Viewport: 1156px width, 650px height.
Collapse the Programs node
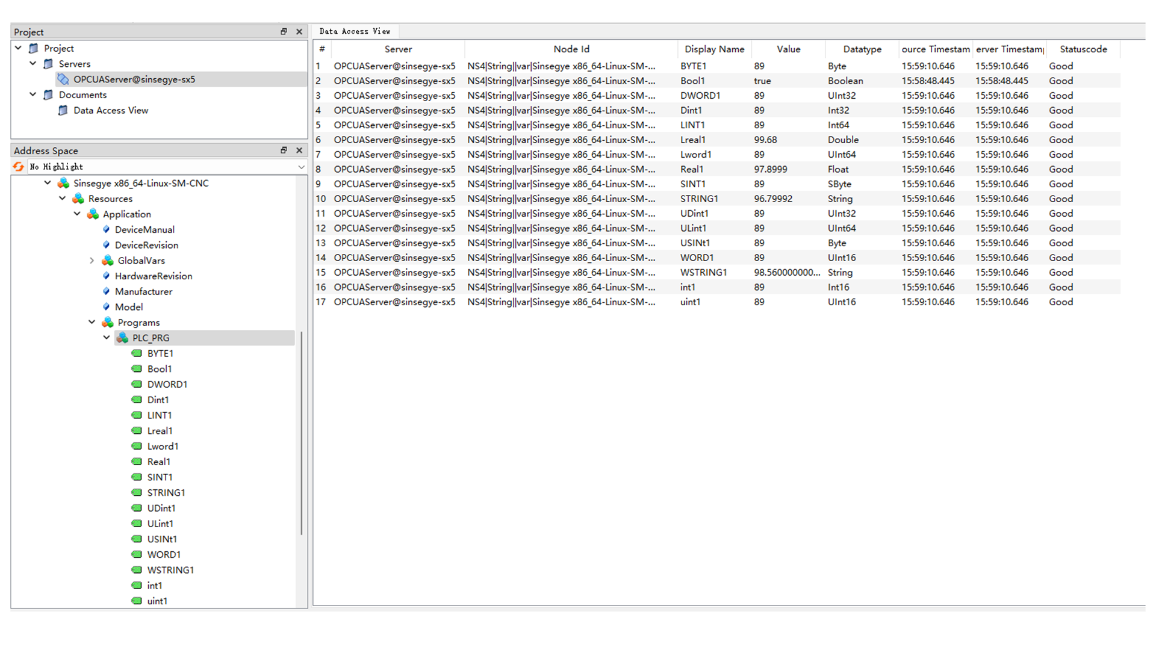tap(92, 322)
